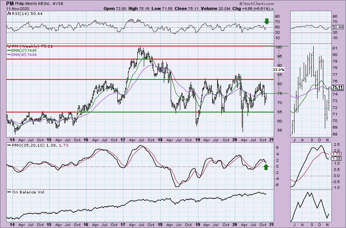The height and width of the screenshot is (228, 346).
Task: Click the boxed 75.11 price tag at right
Action: click(x=338, y=87)
